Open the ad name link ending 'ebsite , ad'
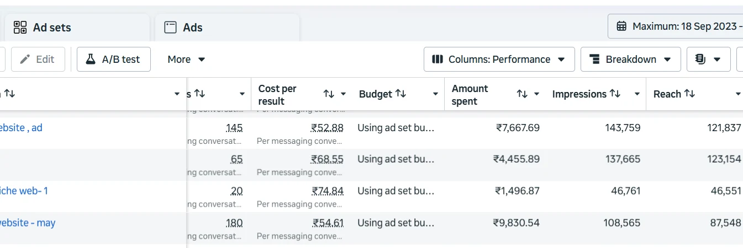The width and height of the screenshot is (743, 248). point(21,127)
